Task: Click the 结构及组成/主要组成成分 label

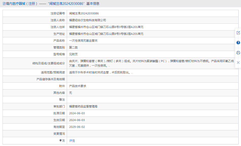Action: click(x=49, y=63)
